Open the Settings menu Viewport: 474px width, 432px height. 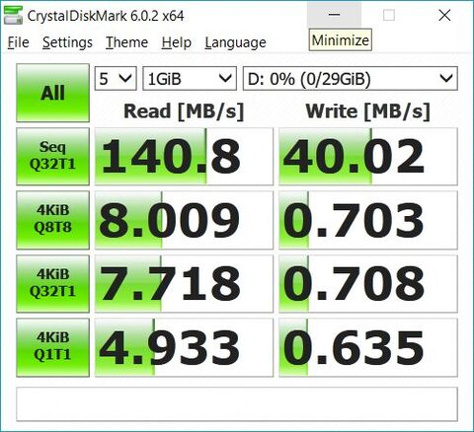67,42
